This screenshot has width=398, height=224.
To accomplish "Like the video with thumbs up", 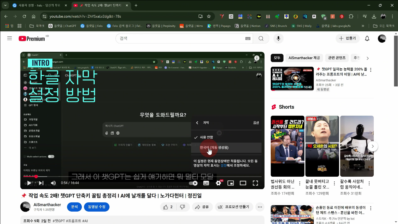I will (x=168, y=207).
